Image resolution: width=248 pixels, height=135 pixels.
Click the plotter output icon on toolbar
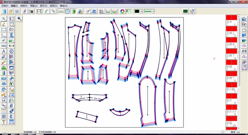[39, 11]
